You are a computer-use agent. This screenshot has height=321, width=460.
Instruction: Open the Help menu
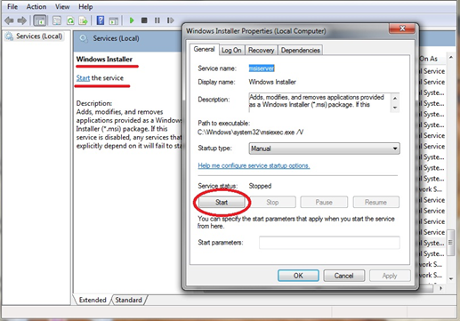point(85,6)
